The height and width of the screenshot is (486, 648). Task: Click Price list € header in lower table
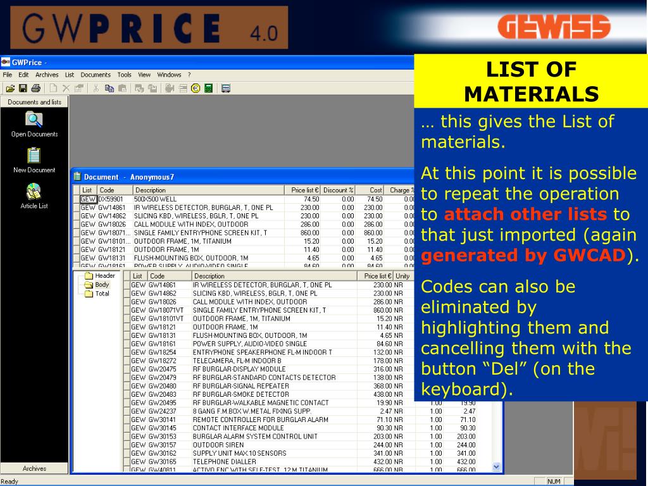[x=375, y=276]
